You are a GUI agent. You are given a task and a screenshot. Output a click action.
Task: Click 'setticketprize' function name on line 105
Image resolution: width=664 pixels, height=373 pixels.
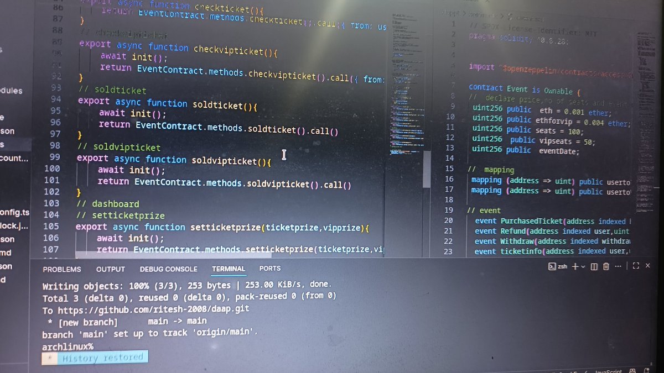pyautogui.click(x=226, y=227)
